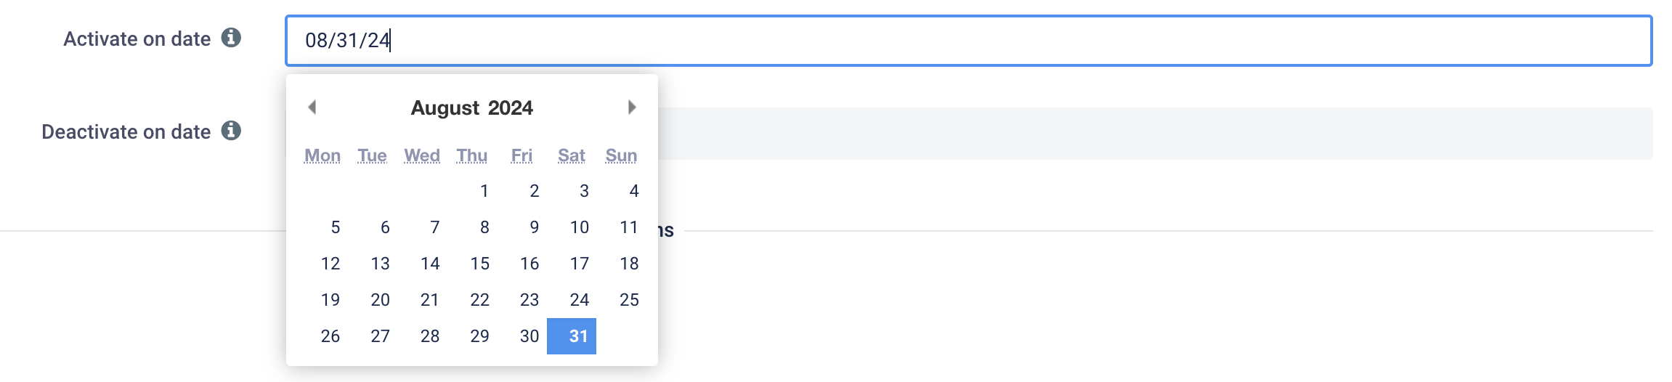
Task: Click the info icon beside Deactivate on date
Action: pos(231,131)
